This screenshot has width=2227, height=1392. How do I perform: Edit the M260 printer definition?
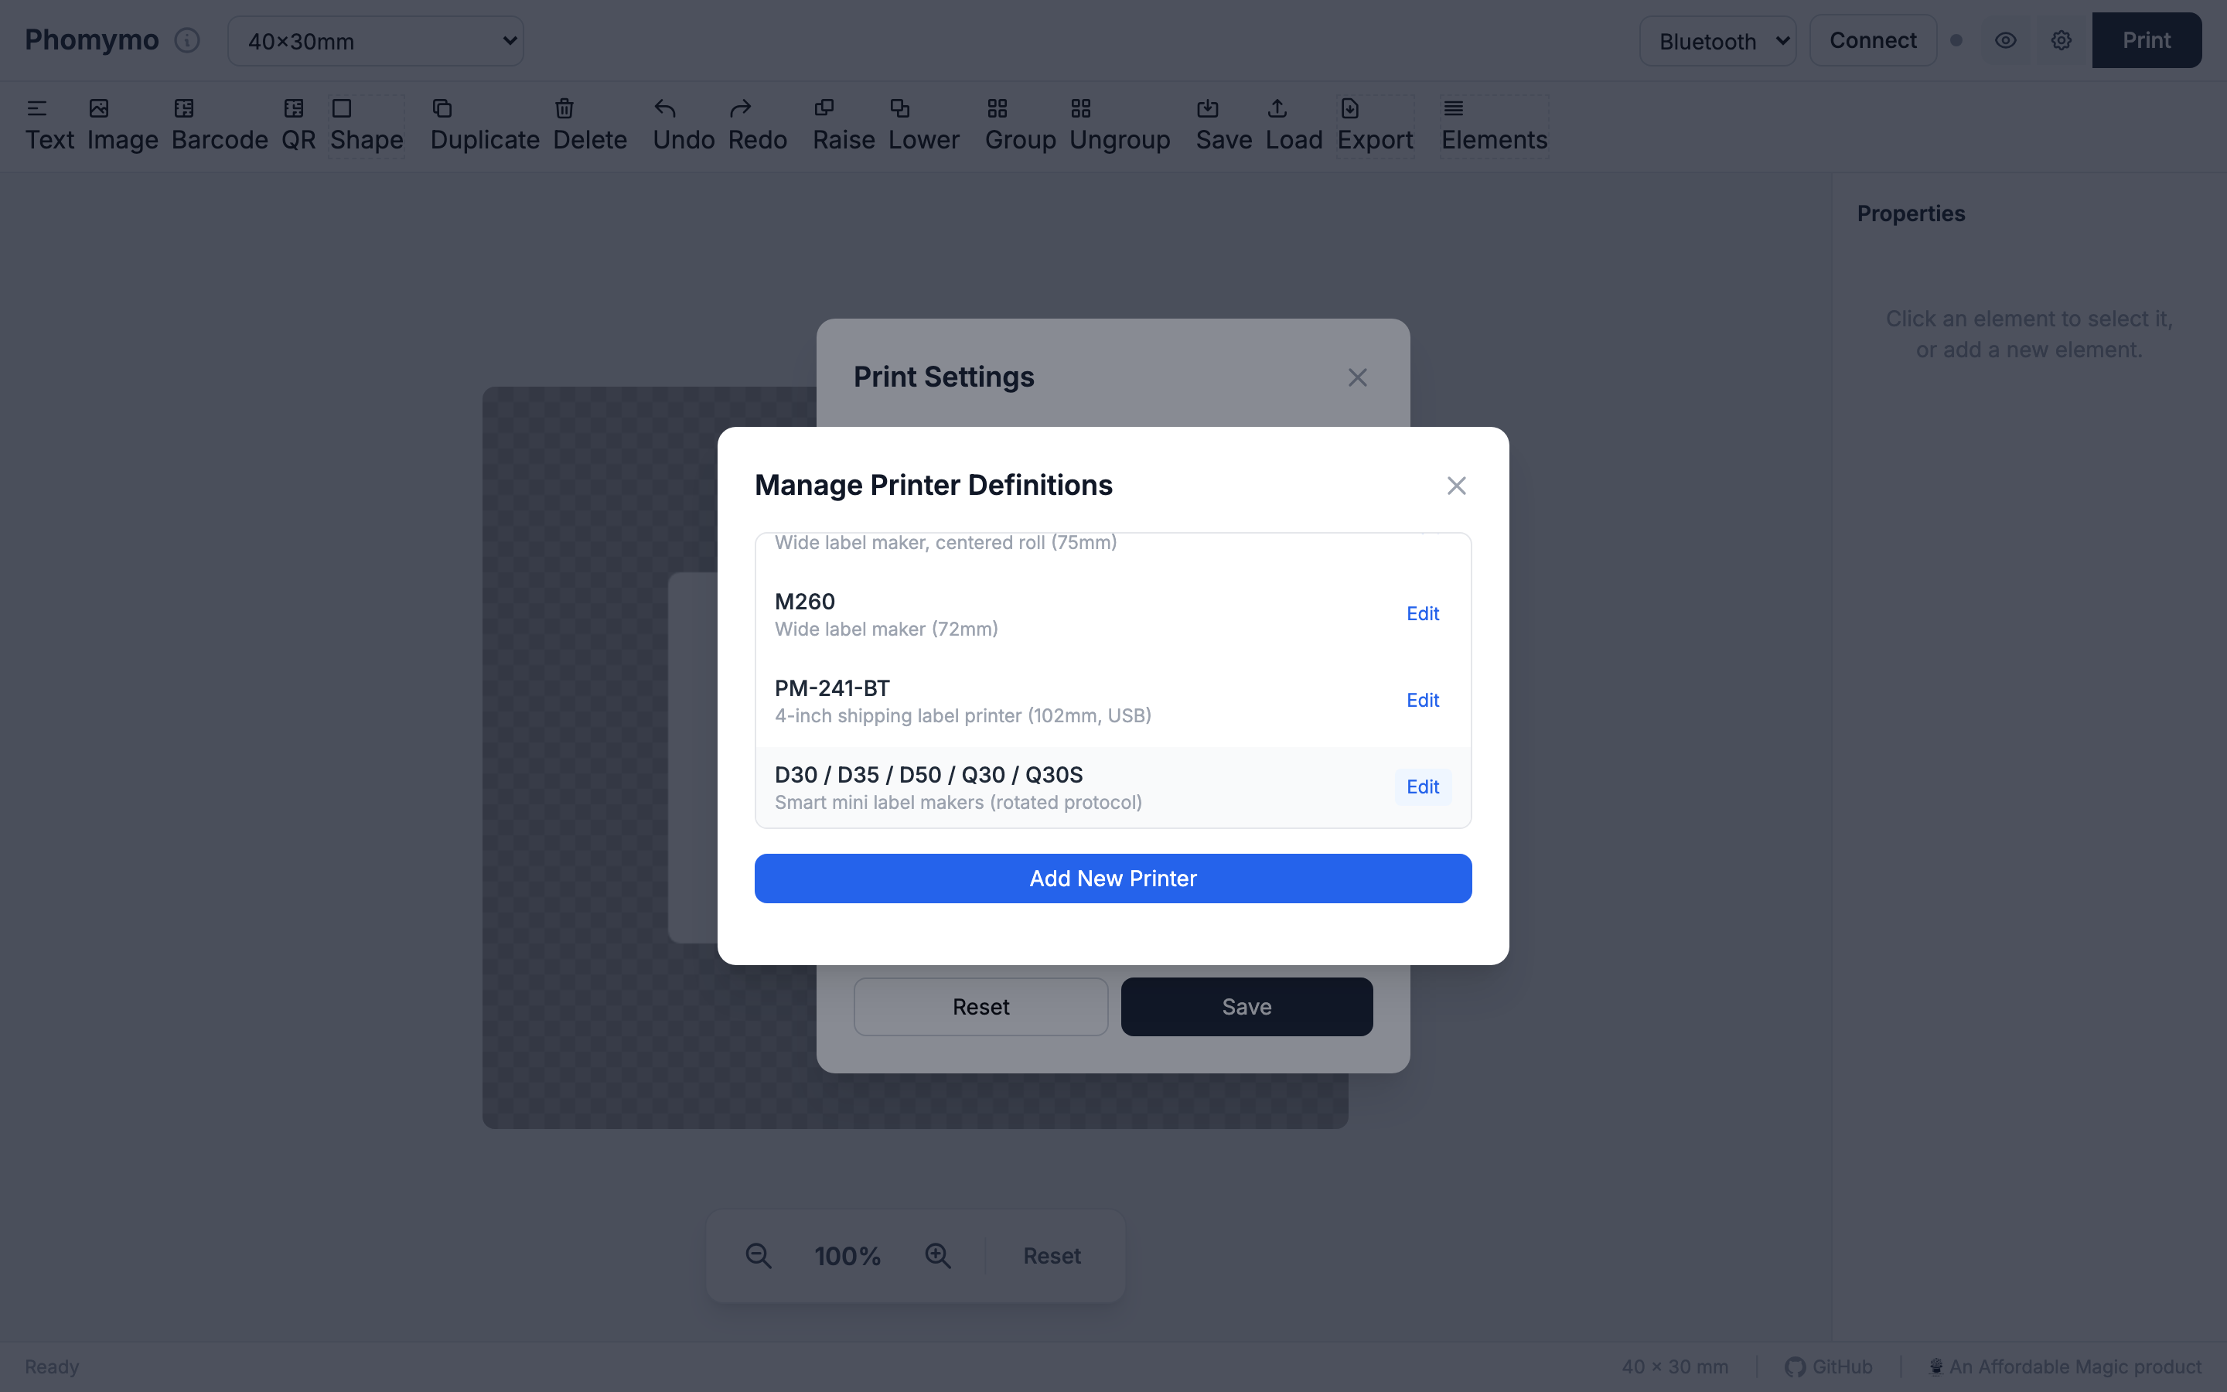(x=1422, y=614)
